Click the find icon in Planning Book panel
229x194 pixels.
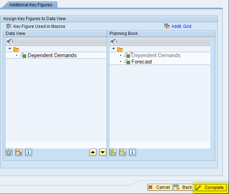(114, 42)
